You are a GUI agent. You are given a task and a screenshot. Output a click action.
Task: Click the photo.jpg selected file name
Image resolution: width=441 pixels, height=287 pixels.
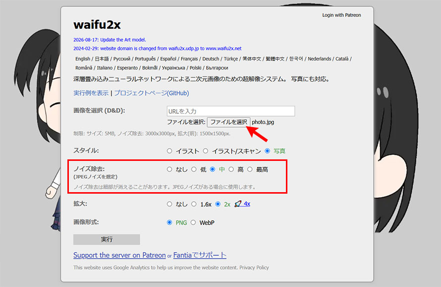coord(263,122)
